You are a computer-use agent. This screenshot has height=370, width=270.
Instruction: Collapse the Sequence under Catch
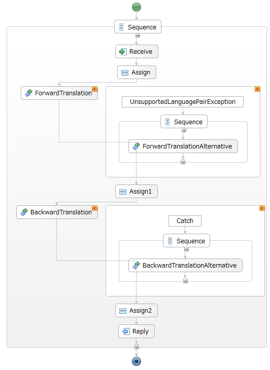click(x=186, y=249)
